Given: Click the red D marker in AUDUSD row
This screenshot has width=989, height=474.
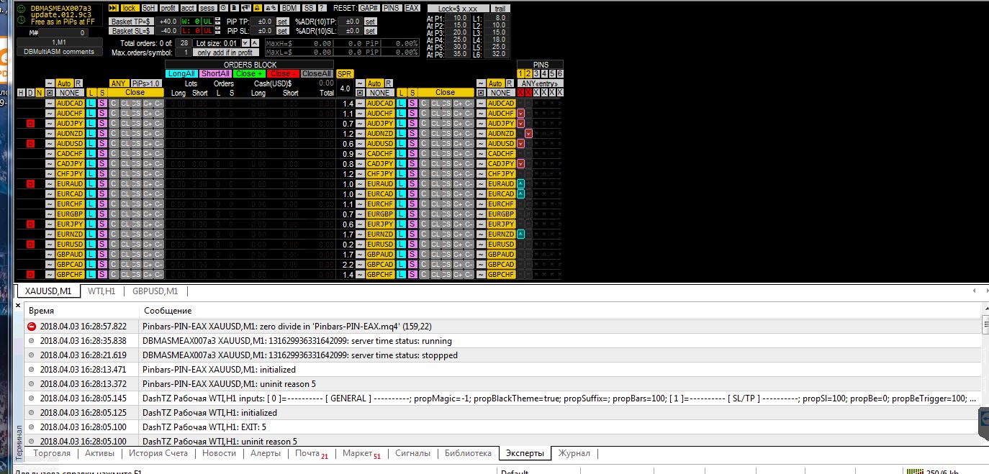Looking at the screenshot, I should pos(30,144).
